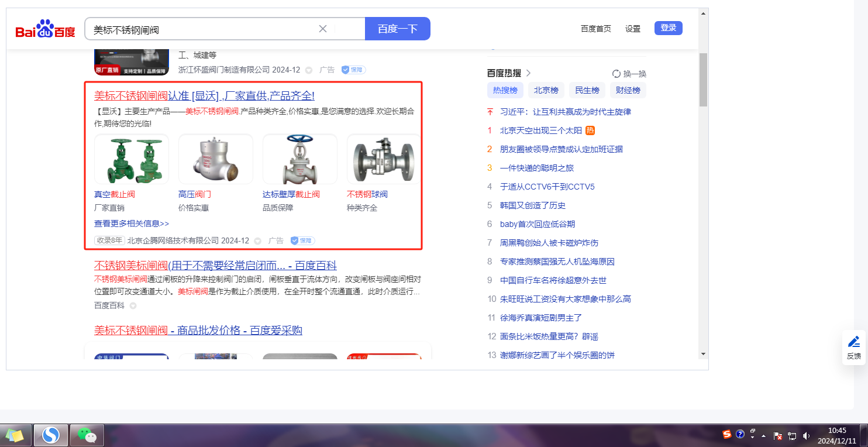Switch to the 财经榜 tab
The height and width of the screenshot is (447, 868).
tap(628, 90)
